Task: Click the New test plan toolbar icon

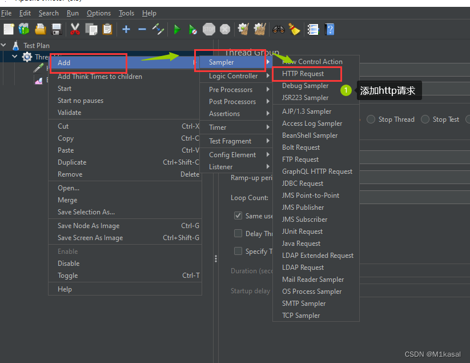Action: (9, 29)
